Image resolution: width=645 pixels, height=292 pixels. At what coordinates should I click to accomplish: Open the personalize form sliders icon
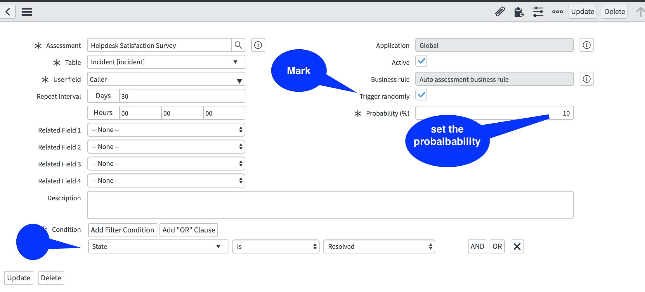coord(538,12)
